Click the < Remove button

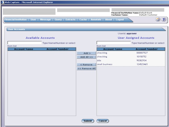coord(86,65)
